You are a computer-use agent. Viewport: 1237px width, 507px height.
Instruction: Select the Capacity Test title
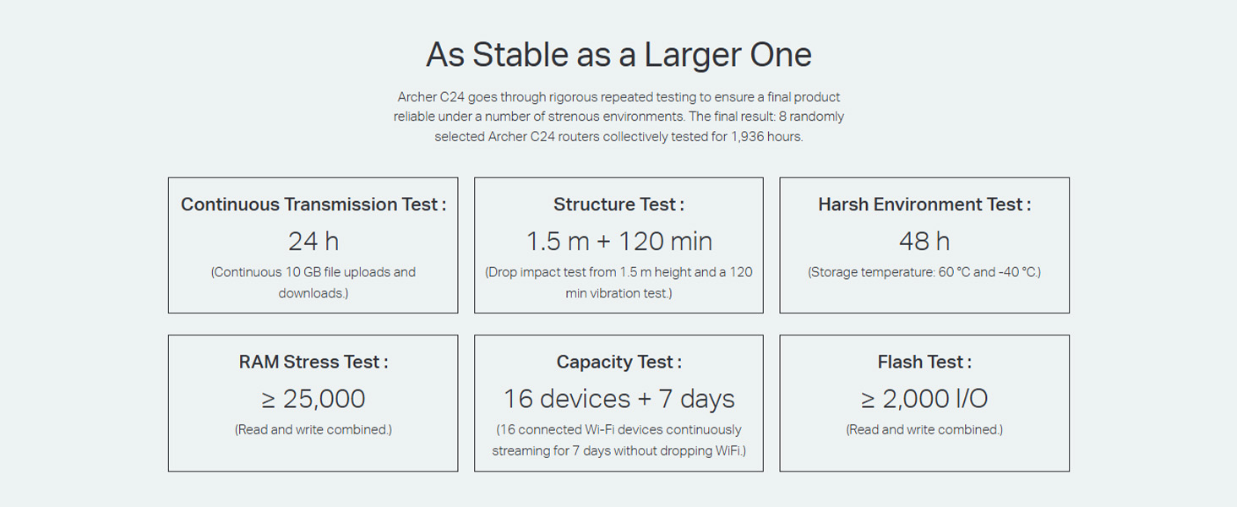click(618, 362)
